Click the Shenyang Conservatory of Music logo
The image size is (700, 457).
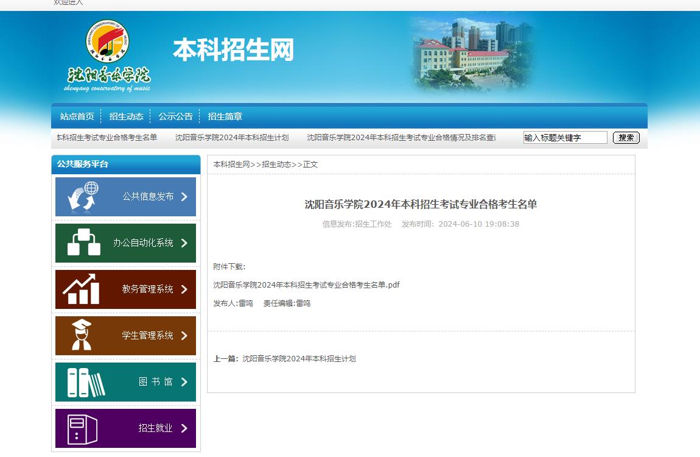point(108,56)
